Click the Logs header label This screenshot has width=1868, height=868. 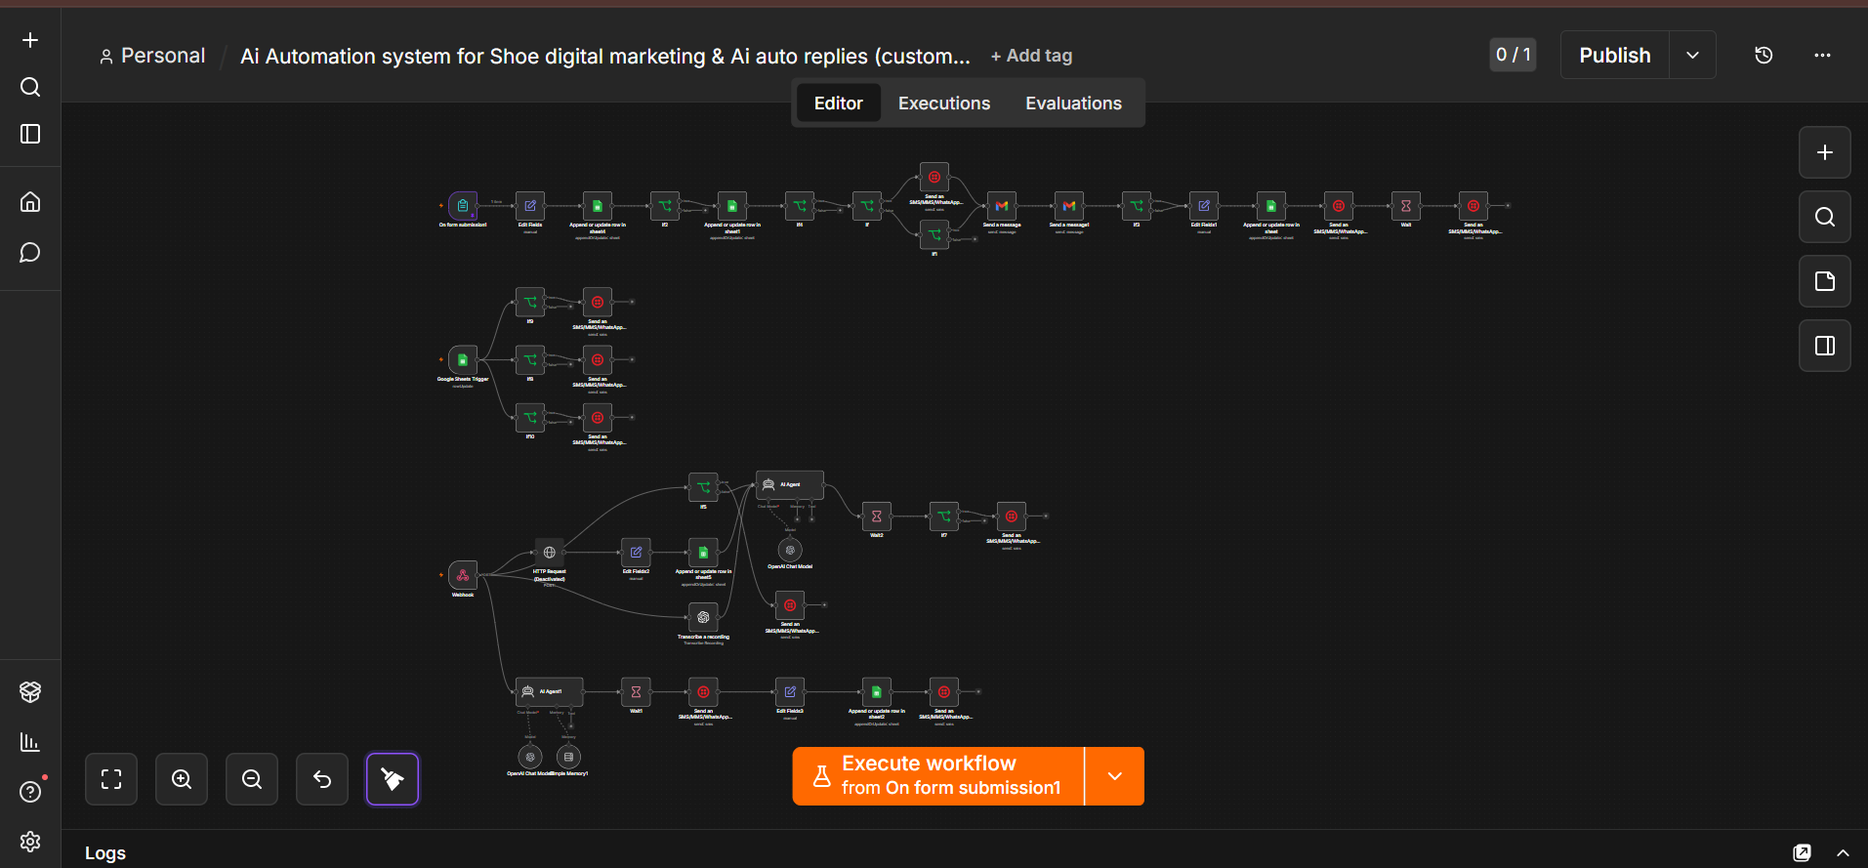[x=105, y=853]
